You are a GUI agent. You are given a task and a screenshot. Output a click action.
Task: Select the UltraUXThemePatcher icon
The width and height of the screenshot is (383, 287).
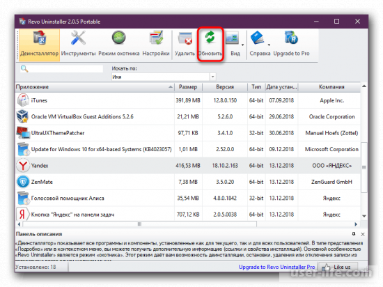pyautogui.click(x=23, y=132)
